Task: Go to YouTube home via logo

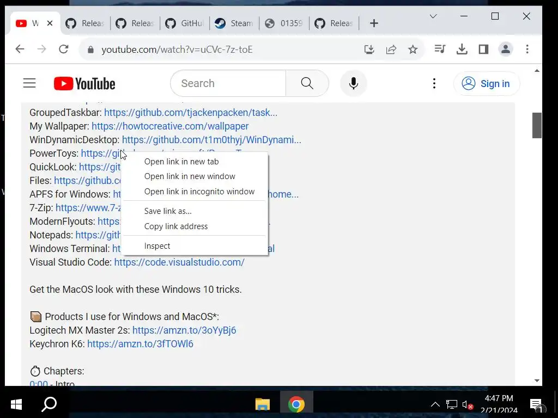Action: tap(84, 84)
